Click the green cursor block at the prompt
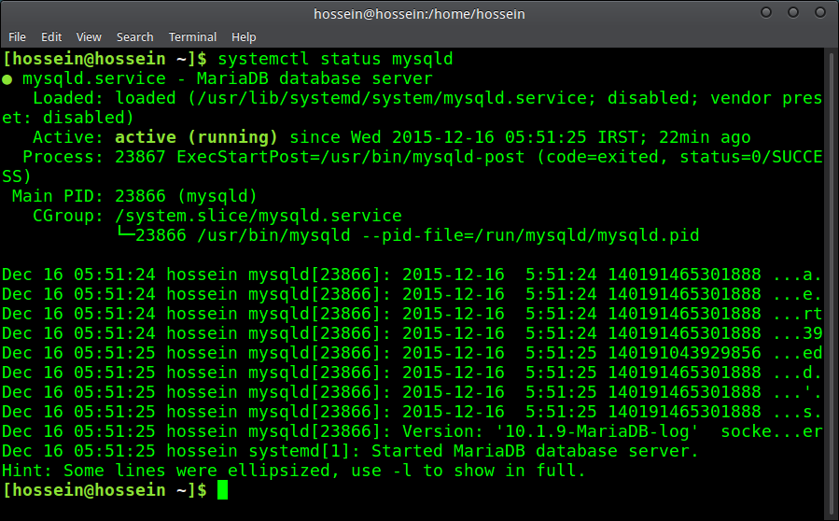 223,490
